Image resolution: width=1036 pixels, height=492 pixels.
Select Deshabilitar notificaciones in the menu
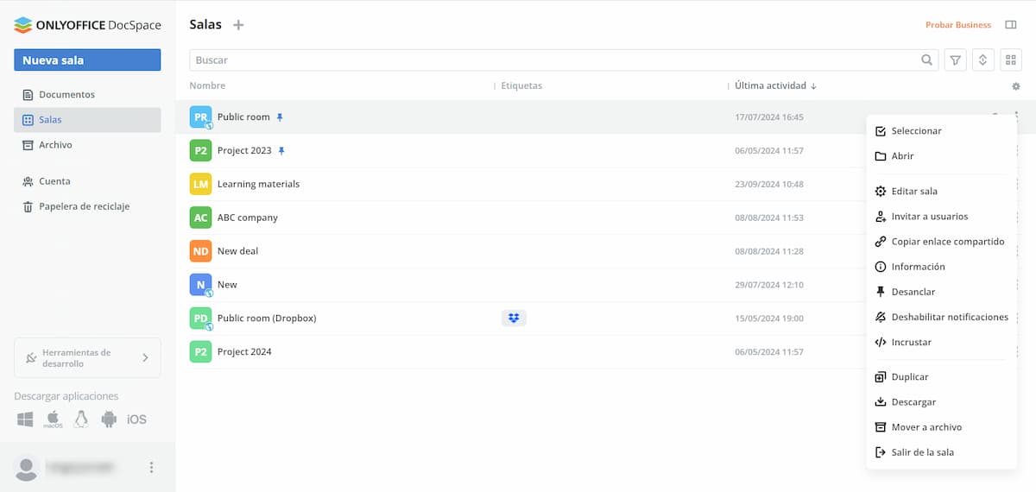click(949, 318)
